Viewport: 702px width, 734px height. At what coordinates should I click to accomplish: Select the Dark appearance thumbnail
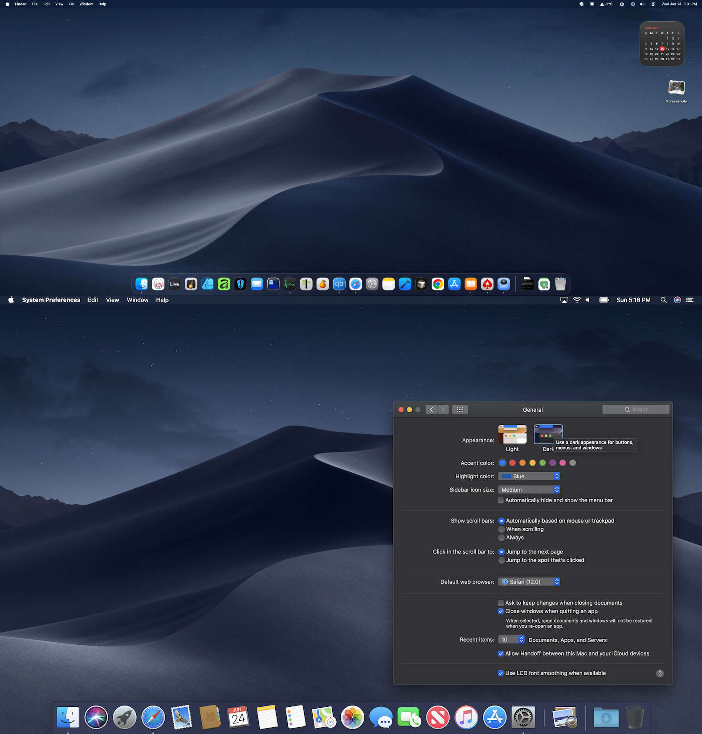point(548,434)
